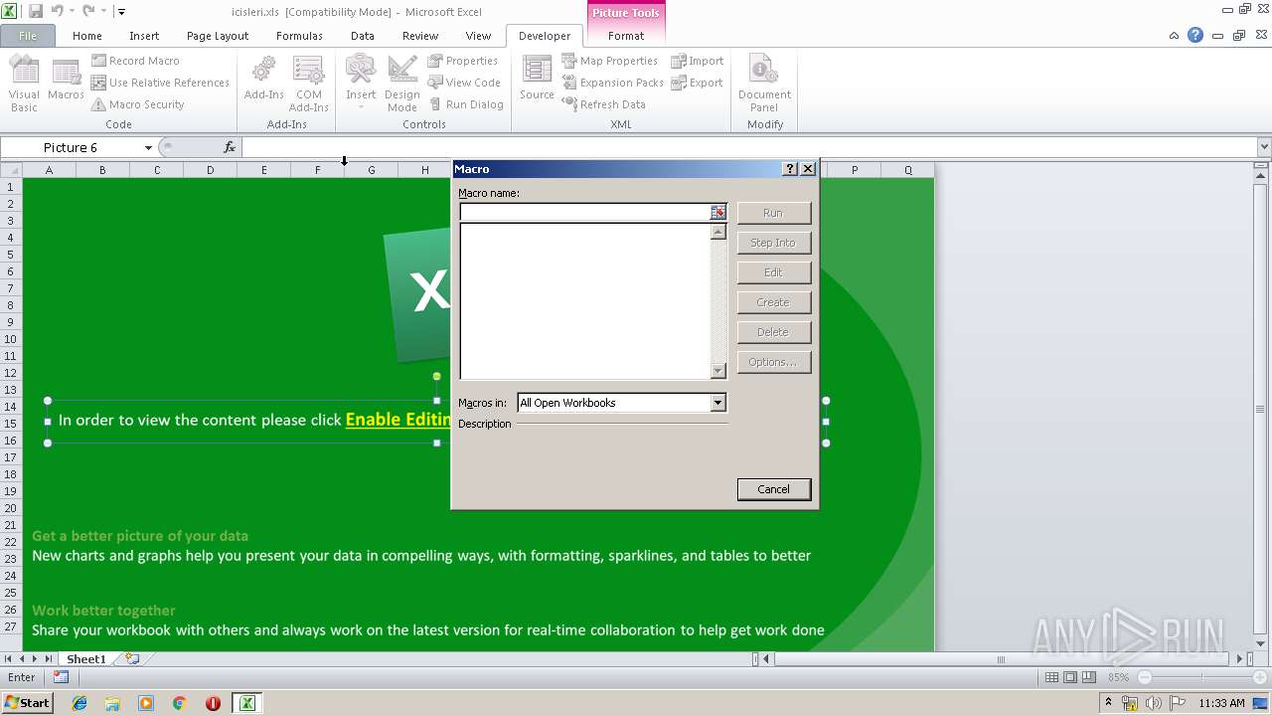This screenshot has height=716, width=1272.
Task: Click Cancel in Macro dialog
Action: click(x=773, y=489)
